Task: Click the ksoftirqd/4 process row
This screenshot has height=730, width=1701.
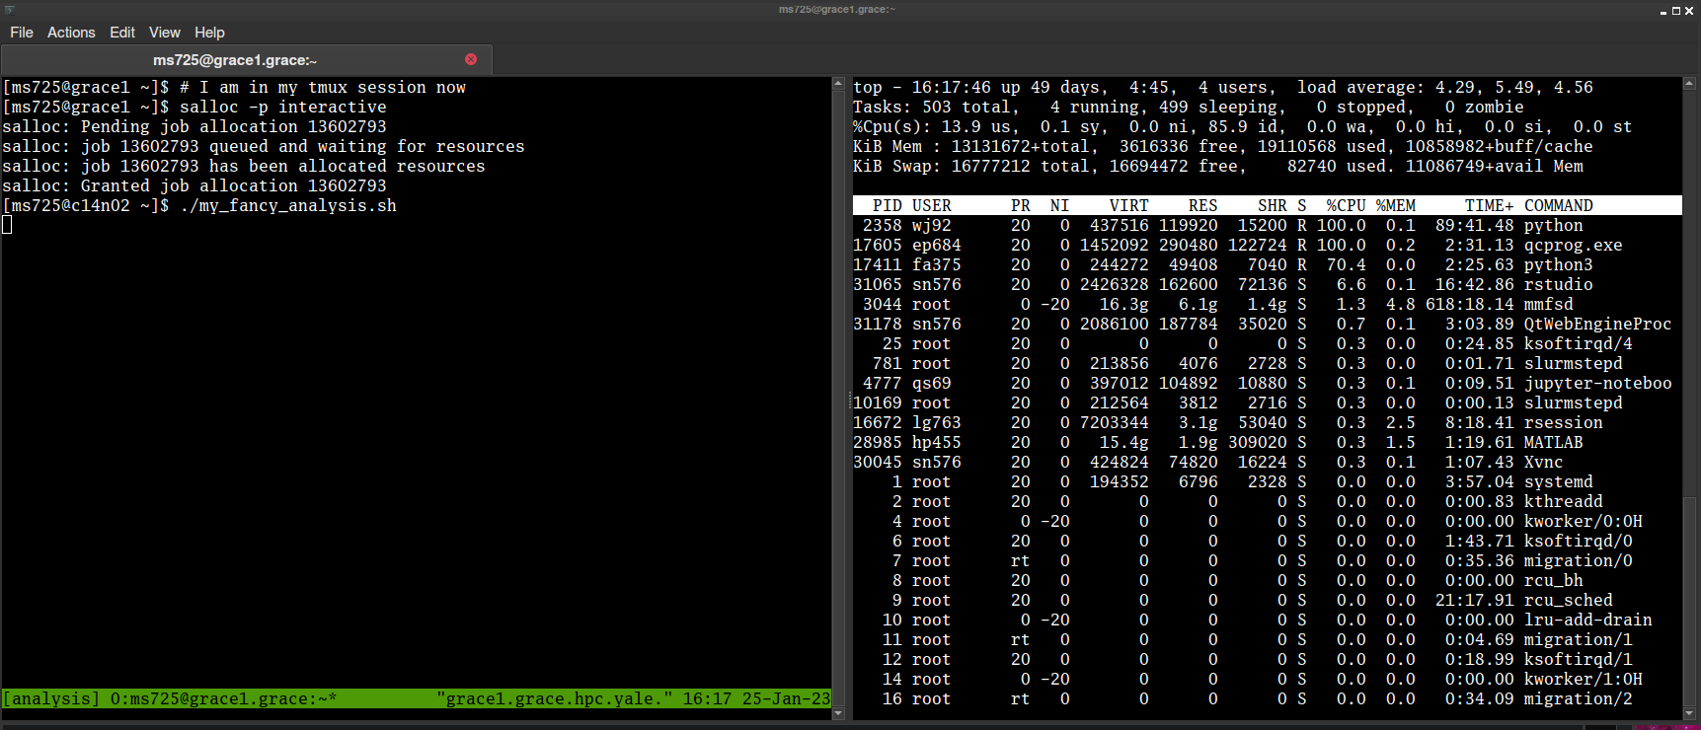Action: point(1268,343)
